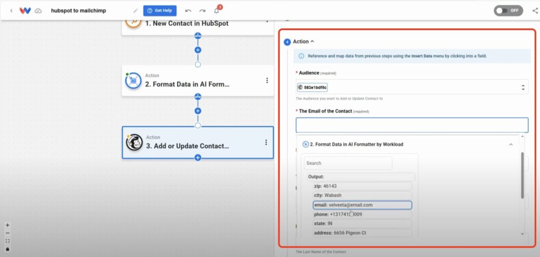The width and height of the screenshot is (540, 257).
Task: Open options menu for Format Data step
Action: (x=267, y=81)
